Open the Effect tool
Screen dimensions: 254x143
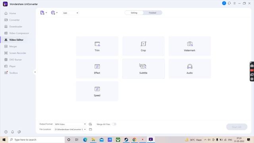tap(97, 69)
